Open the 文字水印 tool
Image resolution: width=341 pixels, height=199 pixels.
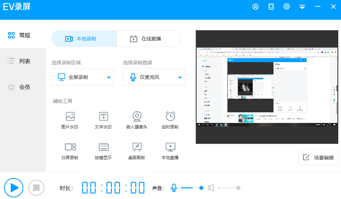coord(103,120)
